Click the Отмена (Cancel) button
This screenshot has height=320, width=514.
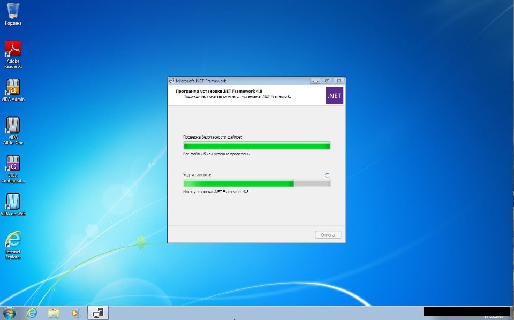point(328,235)
